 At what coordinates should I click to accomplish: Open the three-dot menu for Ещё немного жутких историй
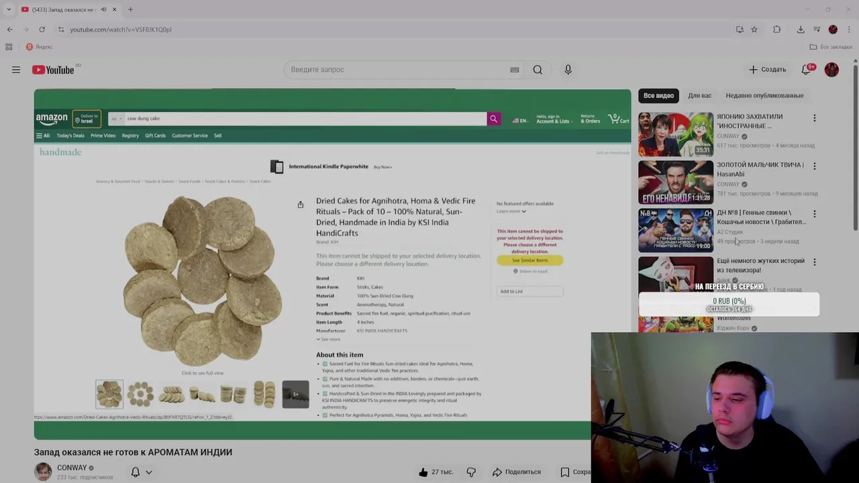pyautogui.click(x=815, y=262)
